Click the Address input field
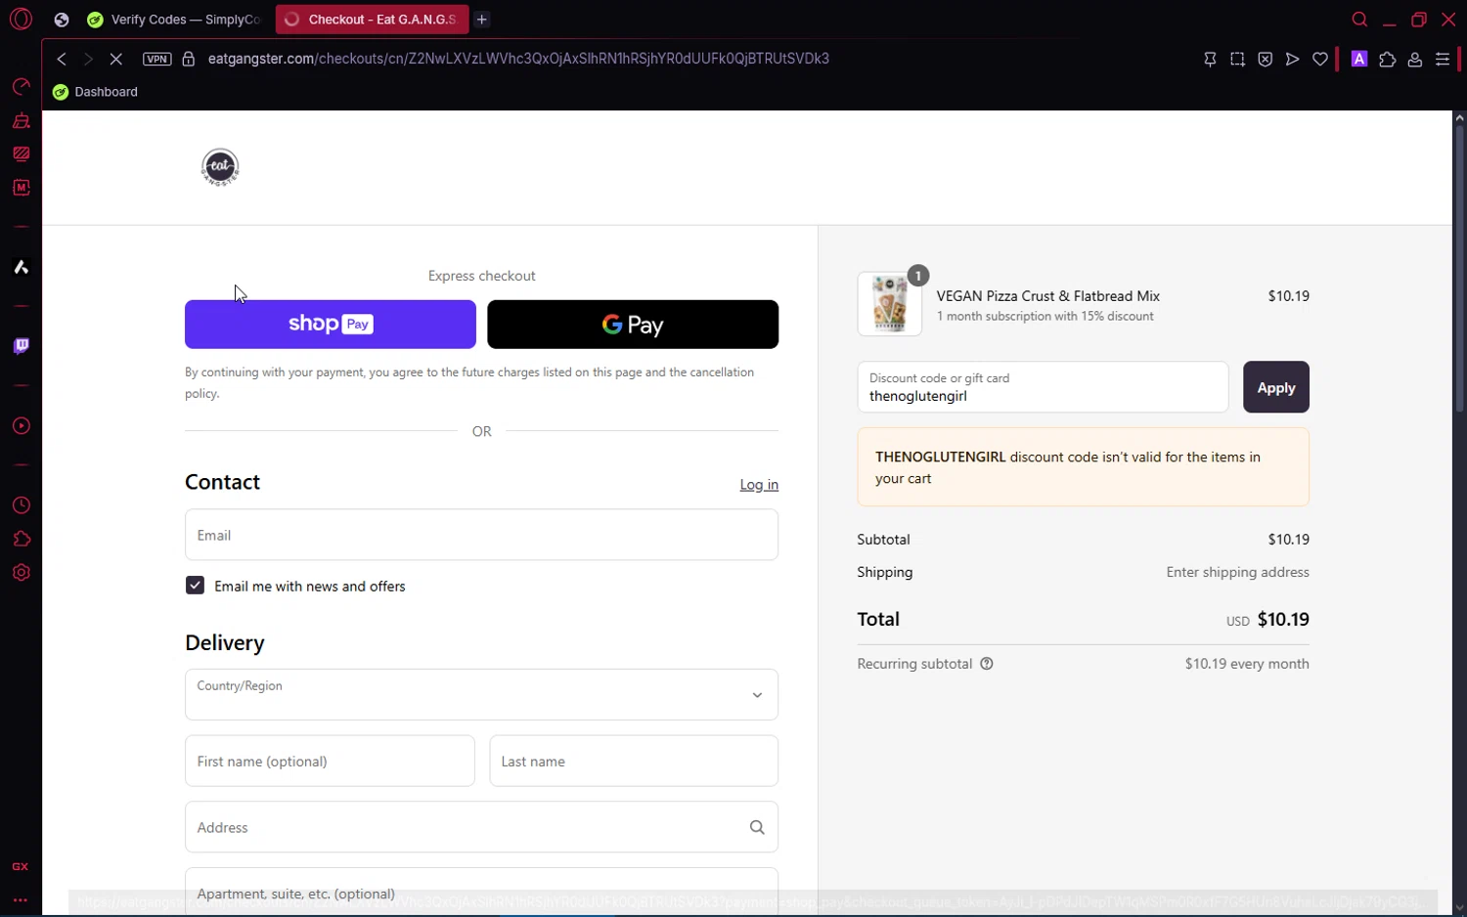This screenshot has height=917, width=1467. point(481,827)
